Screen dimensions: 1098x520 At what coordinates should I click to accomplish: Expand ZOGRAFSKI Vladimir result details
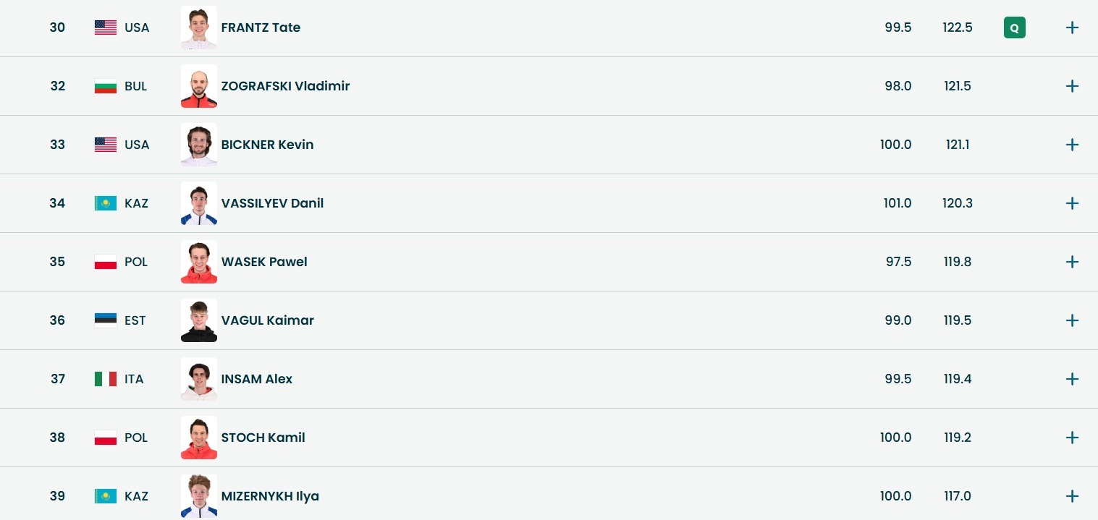1072,86
